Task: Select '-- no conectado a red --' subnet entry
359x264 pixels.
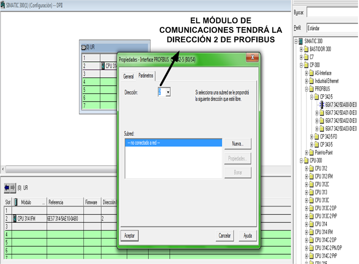Action: click(x=174, y=143)
